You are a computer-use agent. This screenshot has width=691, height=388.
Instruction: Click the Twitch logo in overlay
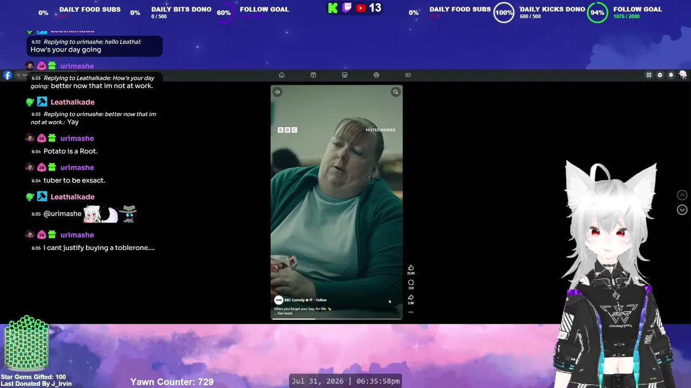(347, 8)
